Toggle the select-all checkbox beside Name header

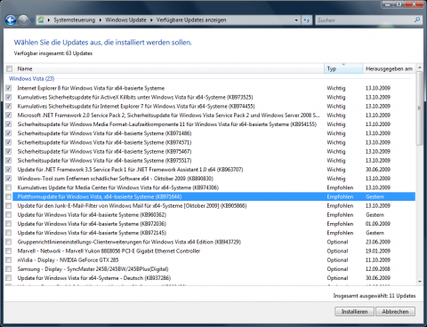pyautogui.click(x=9, y=68)
